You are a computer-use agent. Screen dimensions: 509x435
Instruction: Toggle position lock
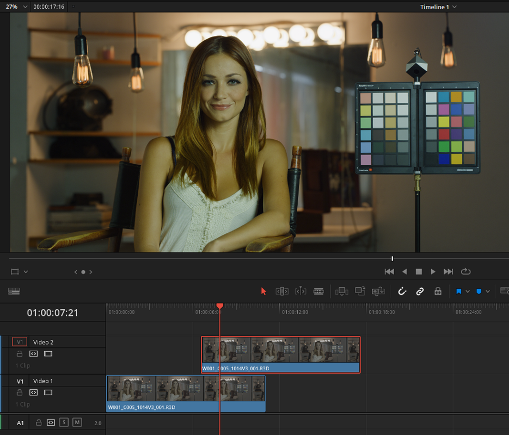(438, 291)
